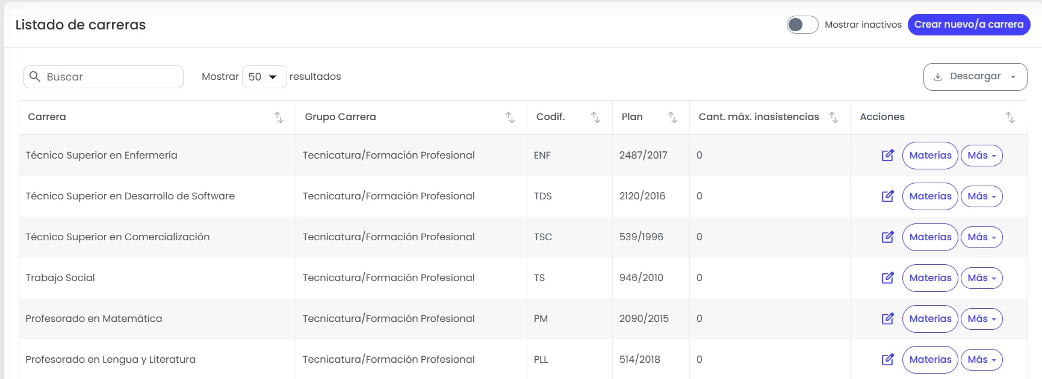
Task: Click plan value 539/1996
Action: [641, 237]
